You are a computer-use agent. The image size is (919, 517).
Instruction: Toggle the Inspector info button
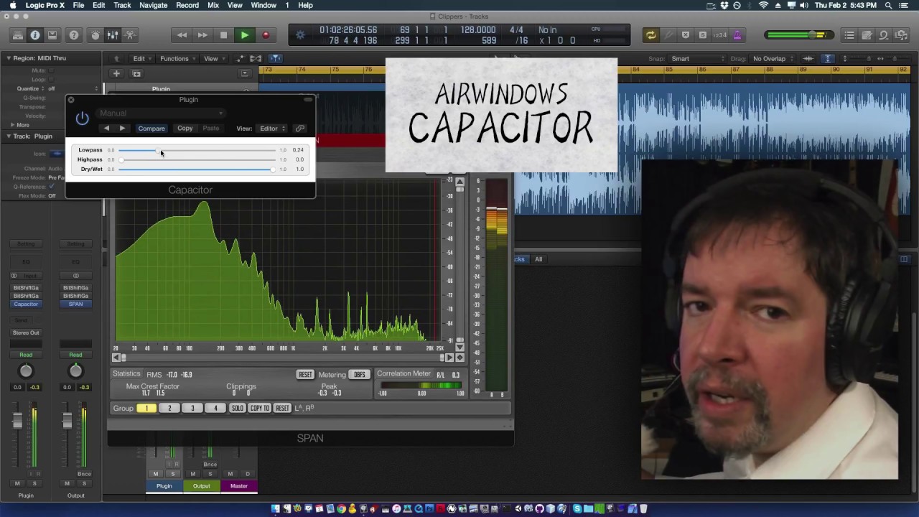(x=35, y=35)
